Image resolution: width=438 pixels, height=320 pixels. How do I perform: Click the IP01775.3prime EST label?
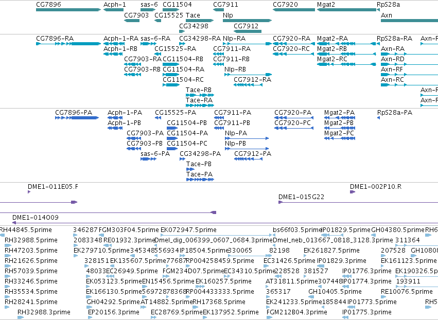pyautogui.click(x=367, y=312)
